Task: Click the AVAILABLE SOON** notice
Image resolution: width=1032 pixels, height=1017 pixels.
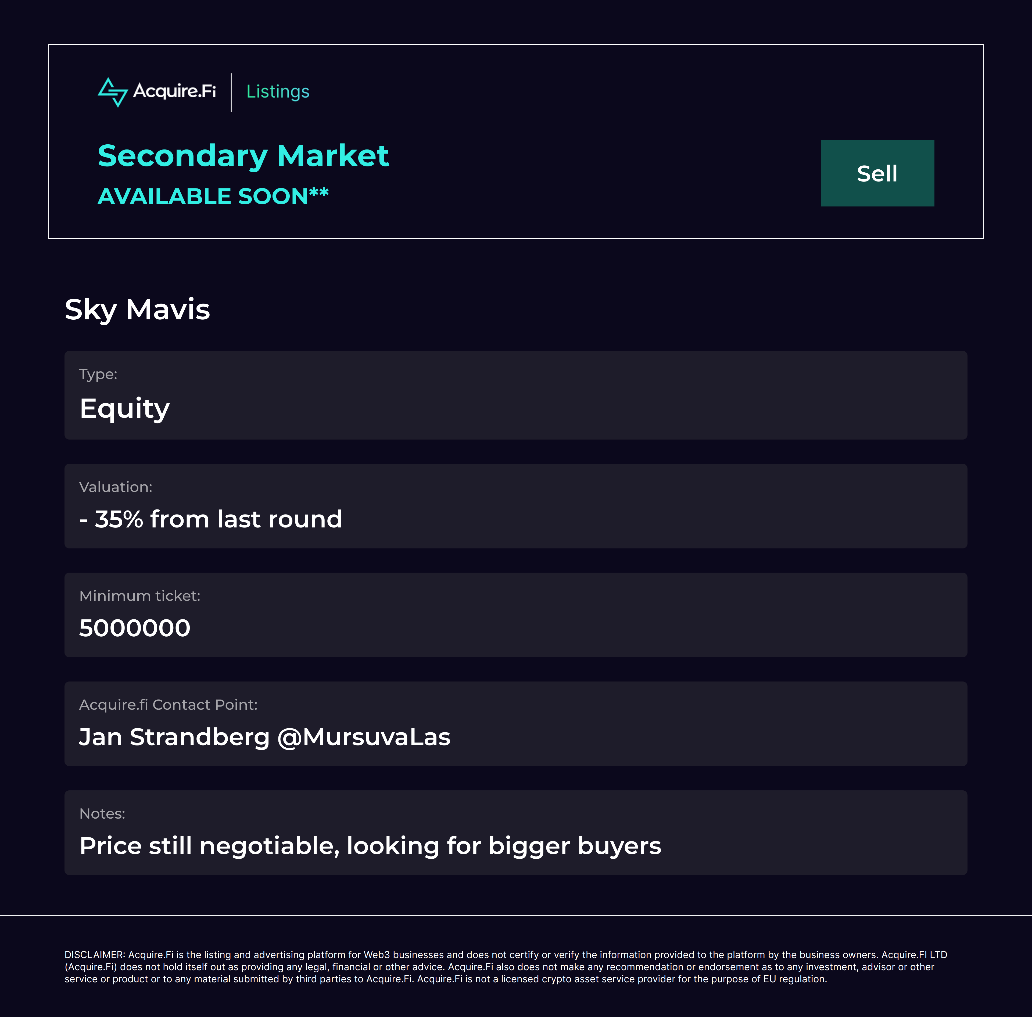Action: click(213, 197)
